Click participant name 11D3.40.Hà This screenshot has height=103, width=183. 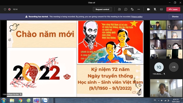(157, 74)
